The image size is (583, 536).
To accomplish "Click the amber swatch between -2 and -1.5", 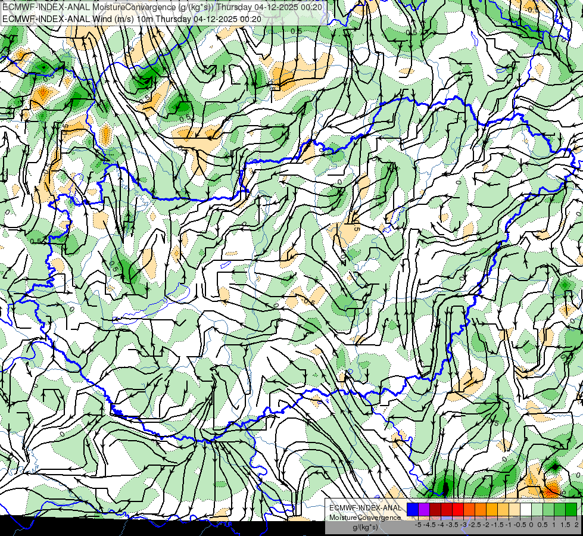I will (491, 510).
